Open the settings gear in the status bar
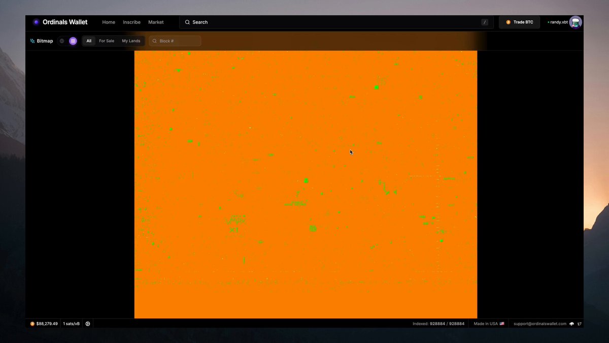Viewport: 609px width, 343px height. (88, 324)
